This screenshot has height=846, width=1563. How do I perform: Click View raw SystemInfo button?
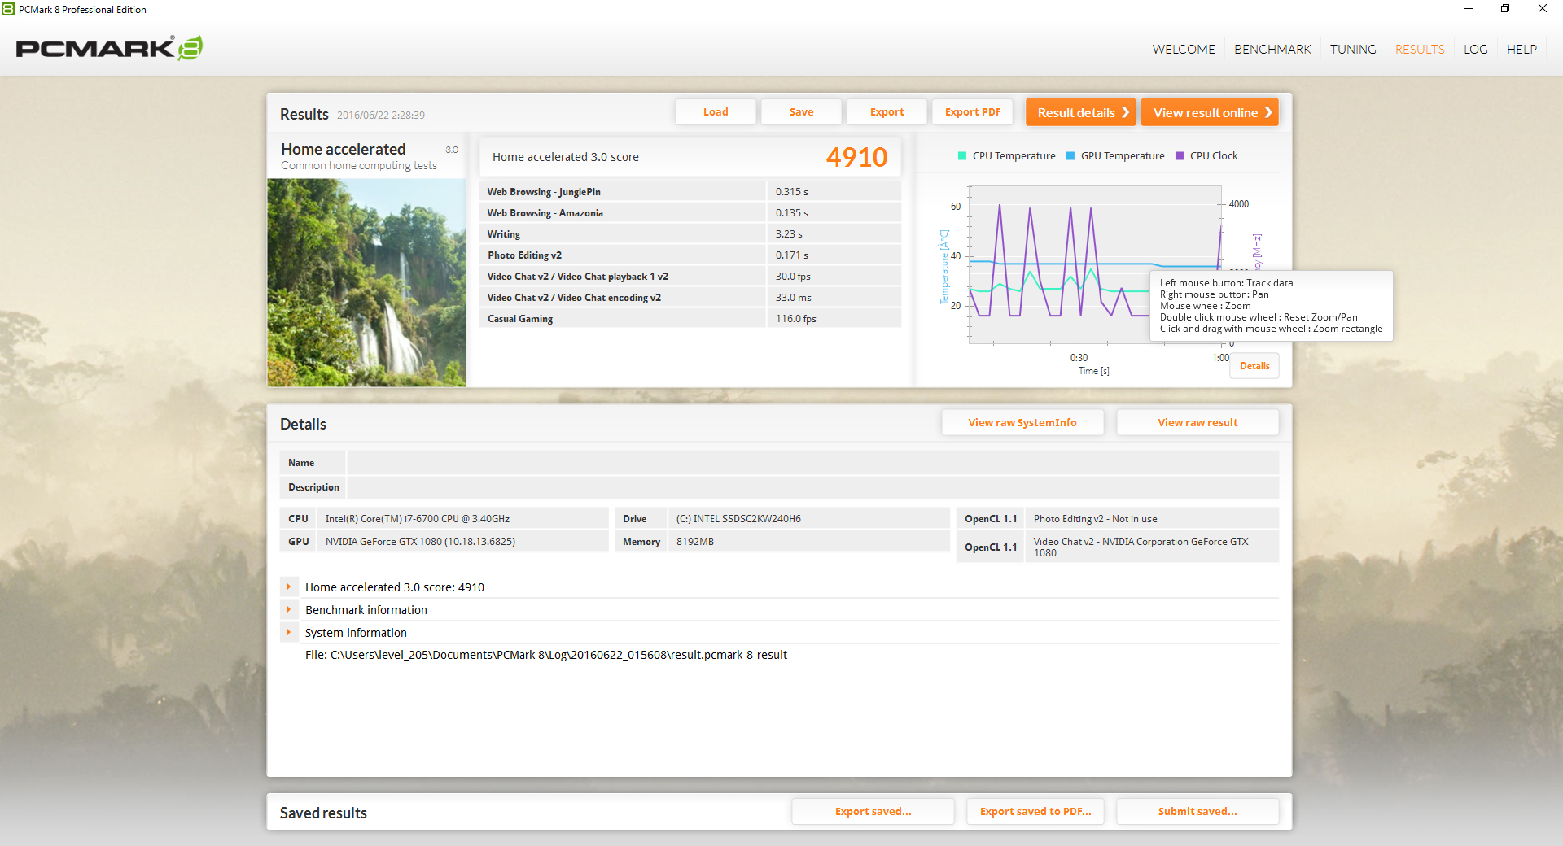tap(1022, 422)
